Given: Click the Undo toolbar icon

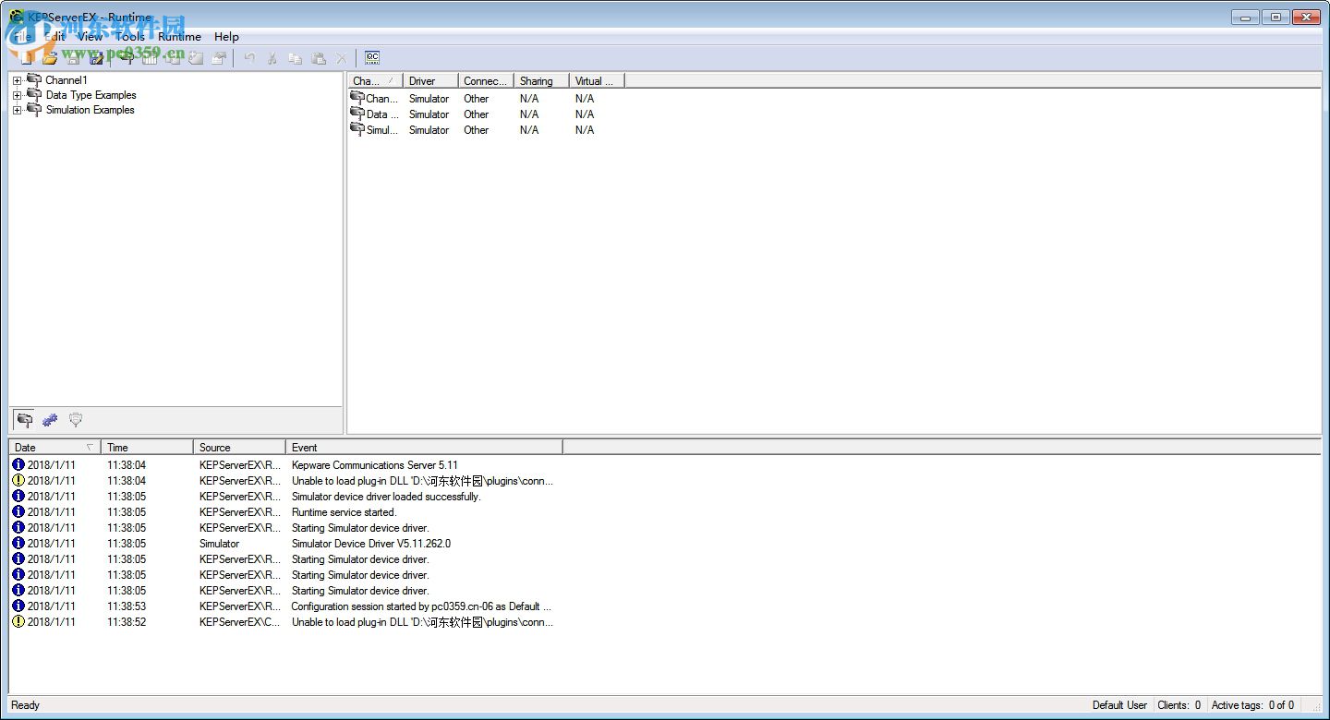Looking at the screenshot, I should pyautogui.click(x=249, y=58).
